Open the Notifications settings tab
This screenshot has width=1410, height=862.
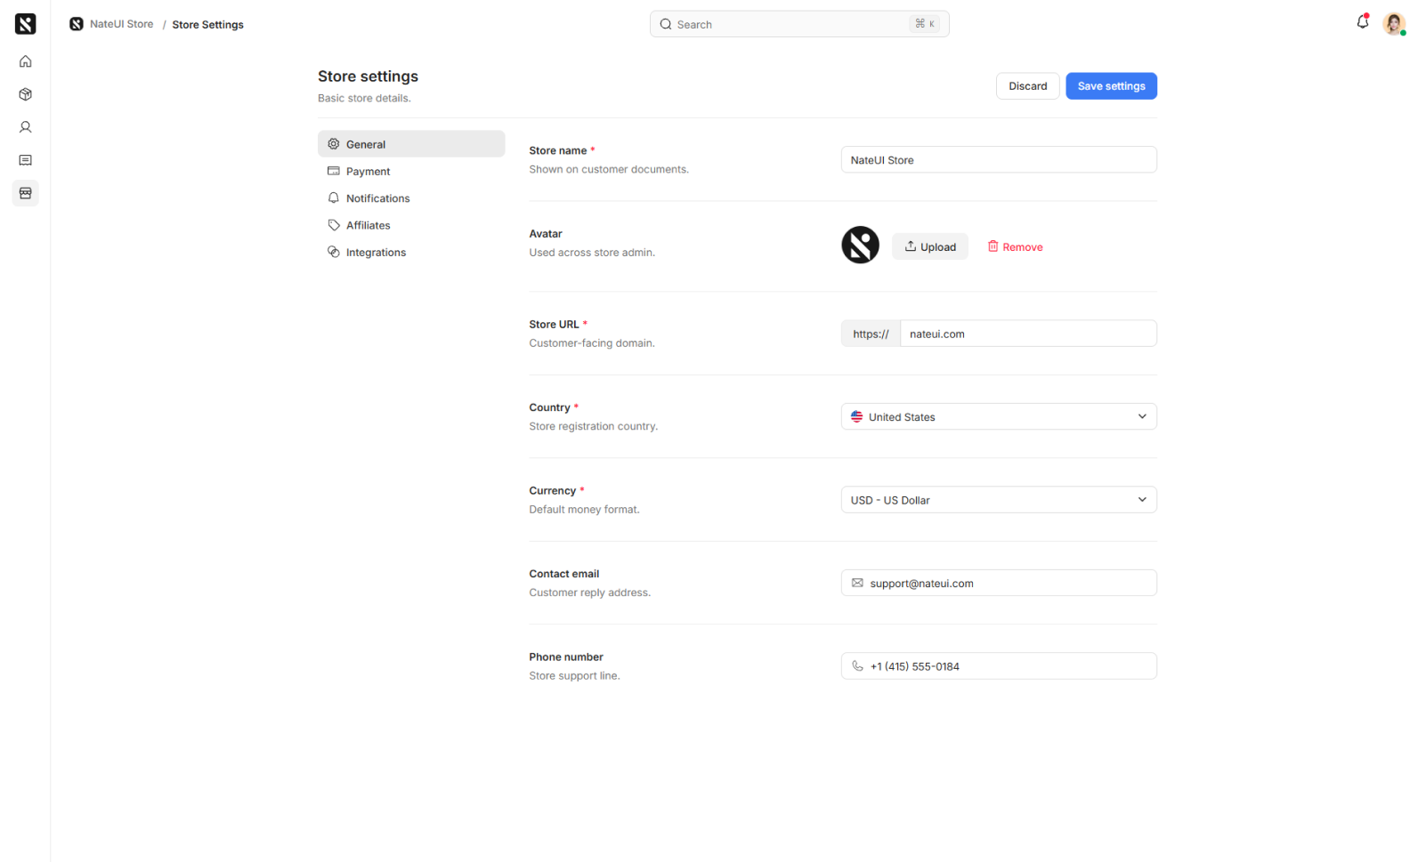coord(411,198)
